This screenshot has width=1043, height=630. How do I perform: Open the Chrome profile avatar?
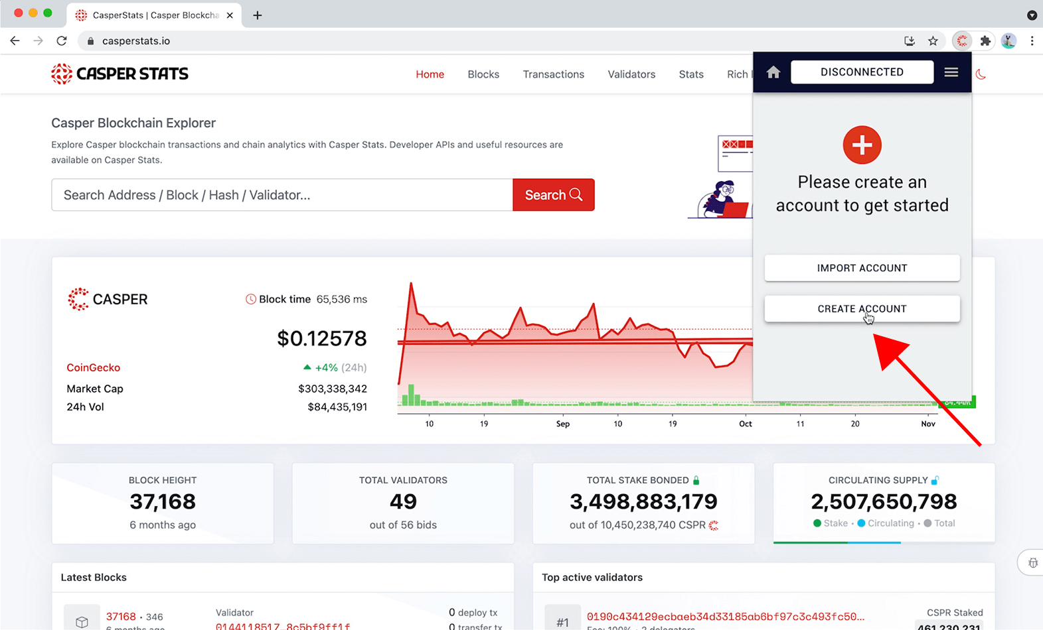coord(1008,41)
